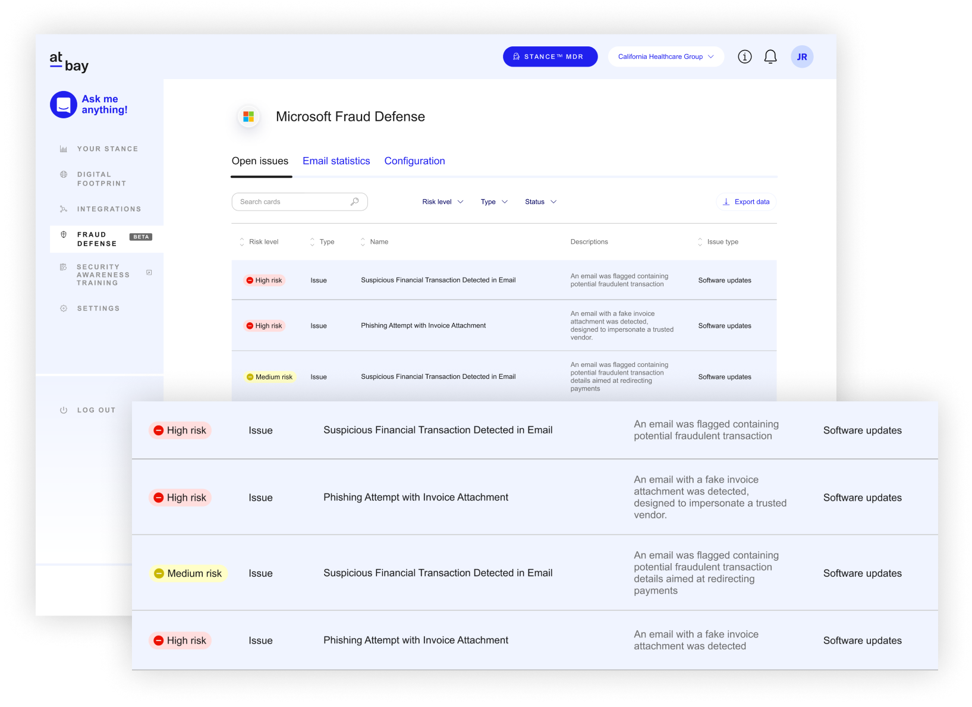This screenshot has height=707, width=972.
Task: Open Integrations menu item
Action: click(x=109, y=209)
